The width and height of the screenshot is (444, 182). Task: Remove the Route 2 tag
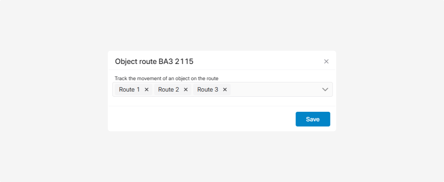coord(186,89)
